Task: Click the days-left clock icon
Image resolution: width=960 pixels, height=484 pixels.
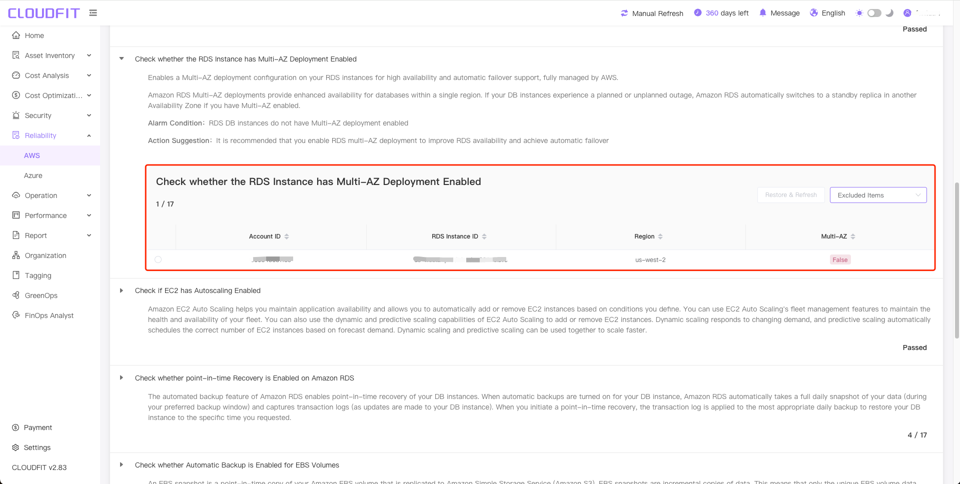Action: 698,13
